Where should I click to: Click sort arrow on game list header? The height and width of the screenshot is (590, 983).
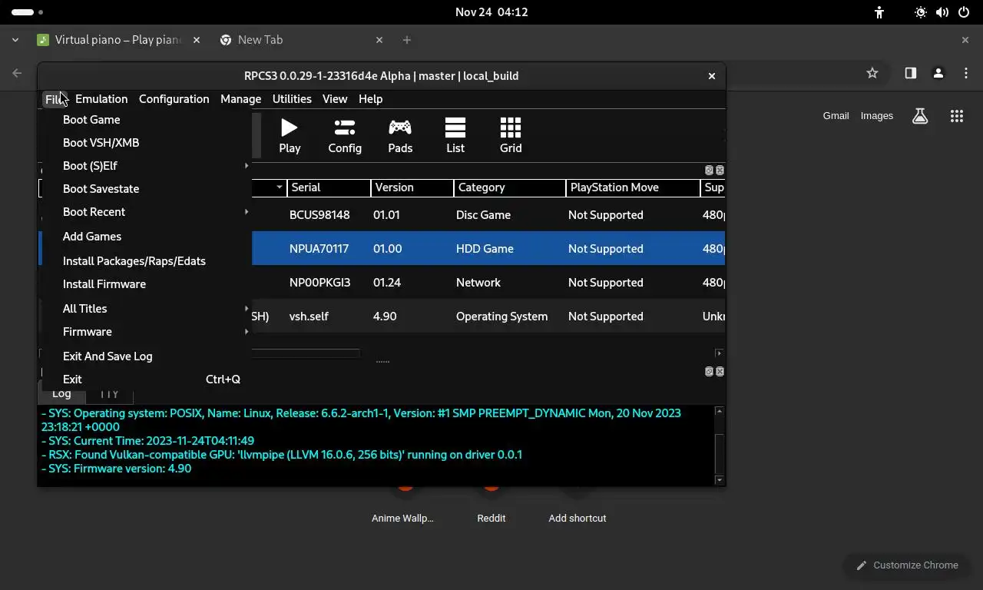coord(279,187)
